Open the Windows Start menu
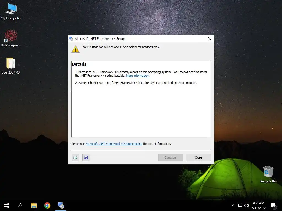 click(x=7, y=206)
